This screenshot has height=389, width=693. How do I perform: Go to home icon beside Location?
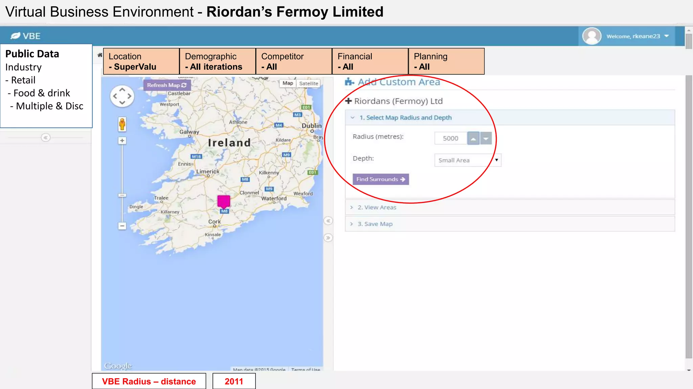[100, 55]
